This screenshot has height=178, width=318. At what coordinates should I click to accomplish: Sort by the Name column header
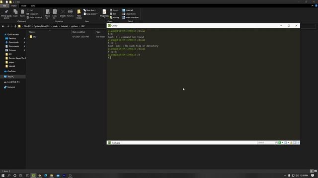(32, 32)
